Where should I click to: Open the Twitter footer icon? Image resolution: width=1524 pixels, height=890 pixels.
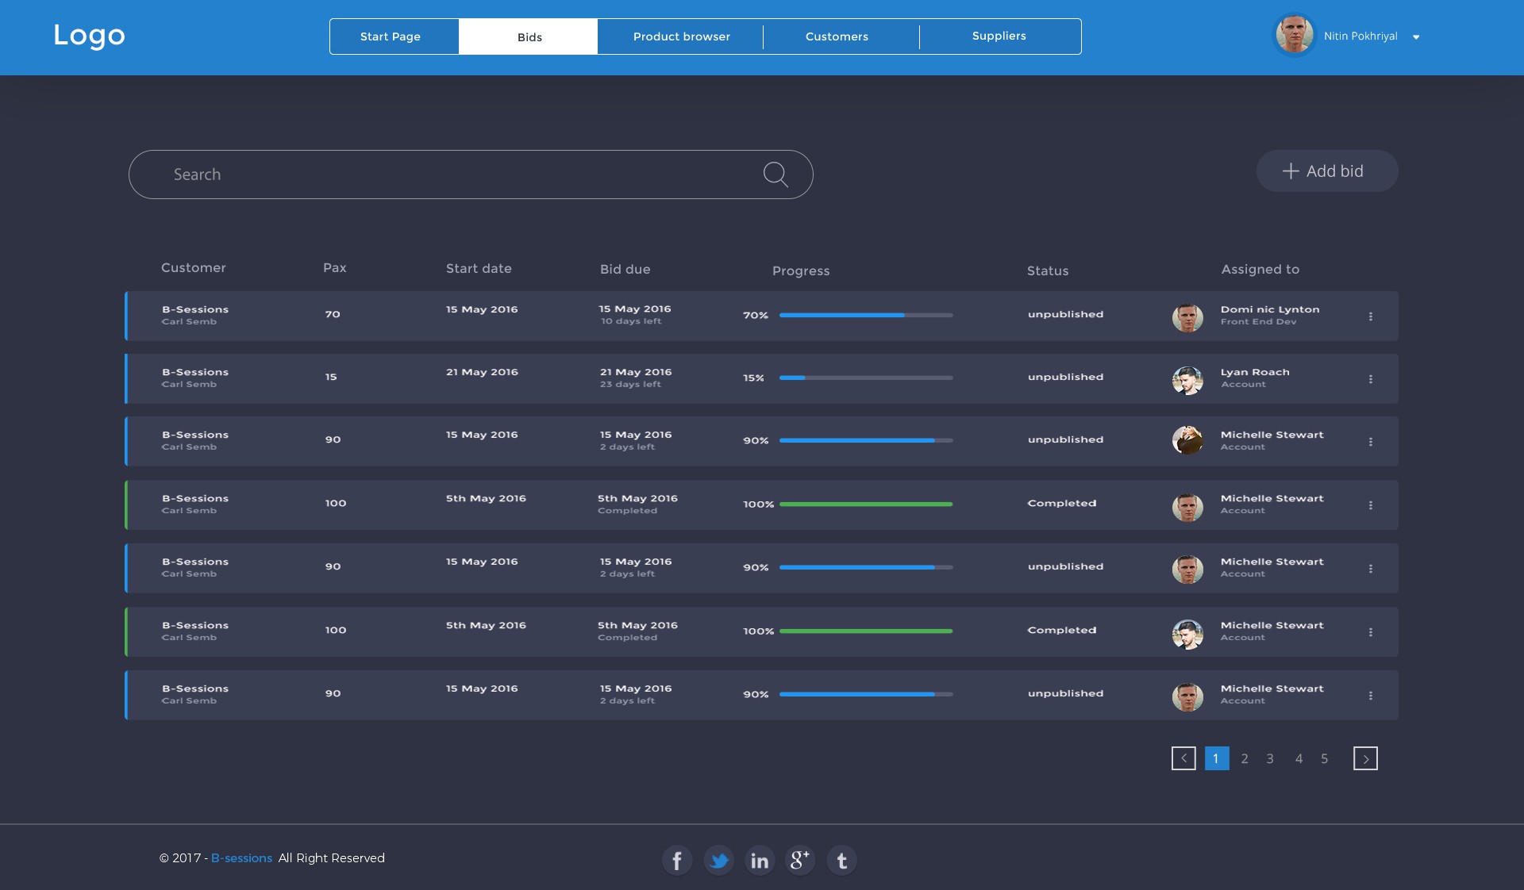click(718, 860)
